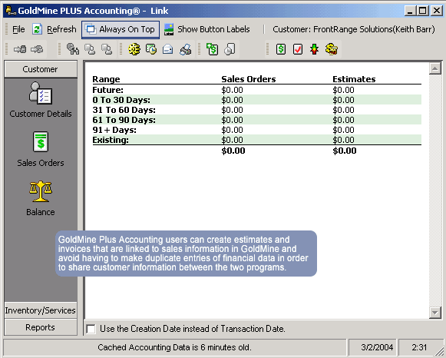This screenshot has height=358, width=446.
Task: Click the Refresh toolbar button
Action: point(54,29)
